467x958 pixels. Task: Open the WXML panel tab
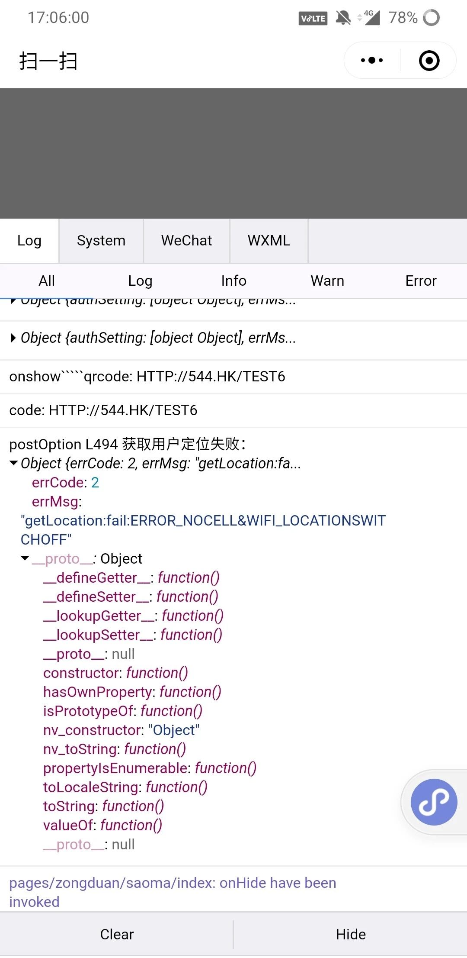269,241
